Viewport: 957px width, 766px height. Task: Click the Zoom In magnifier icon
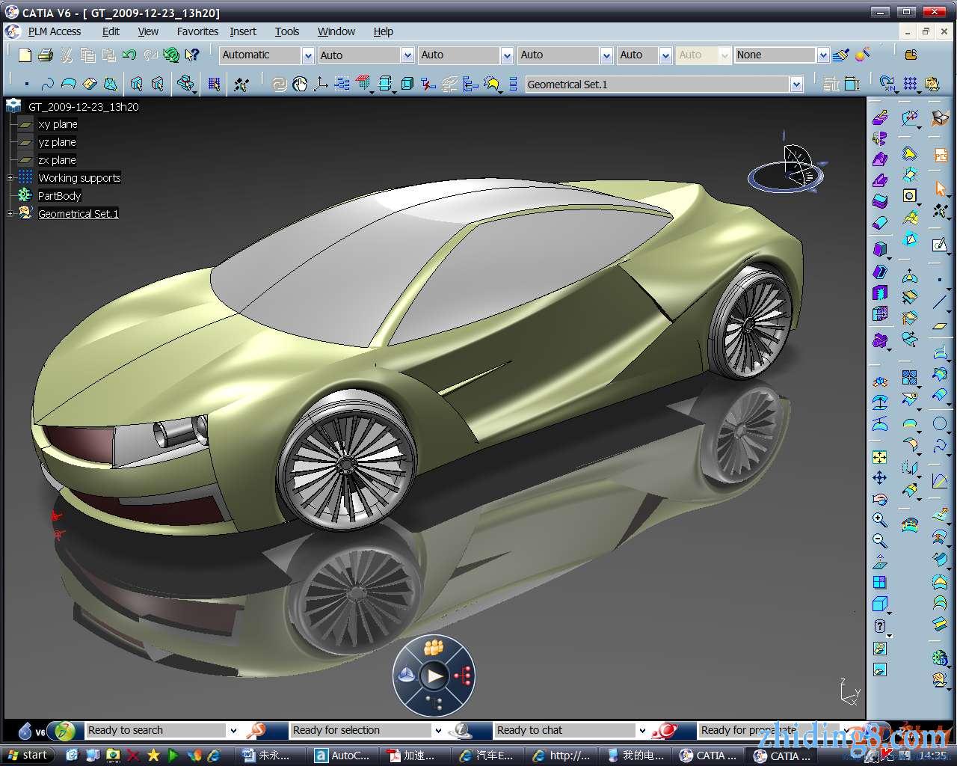[879, 520]
